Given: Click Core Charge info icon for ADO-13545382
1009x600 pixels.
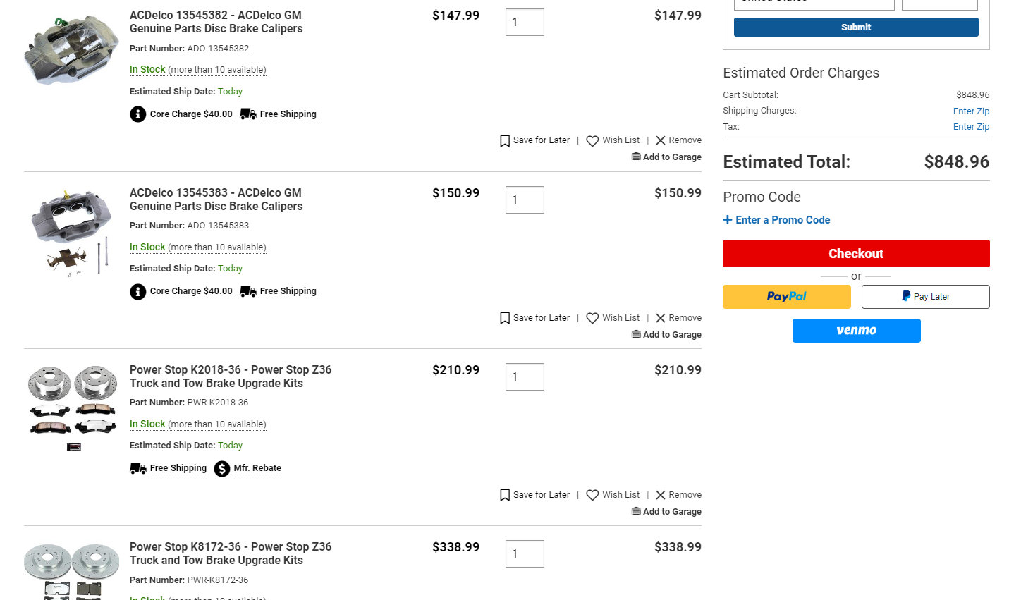Looking at the screenshot, I should pyautogui.click(x=138, y=114).
